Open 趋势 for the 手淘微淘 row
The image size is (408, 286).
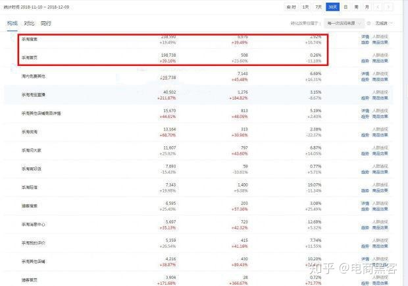tap(365, 135)
